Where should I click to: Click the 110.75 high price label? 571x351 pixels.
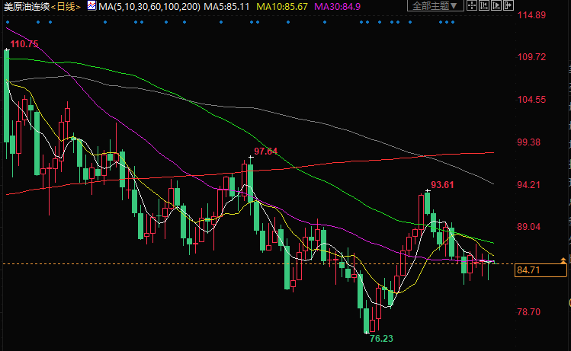click(24, 44)
